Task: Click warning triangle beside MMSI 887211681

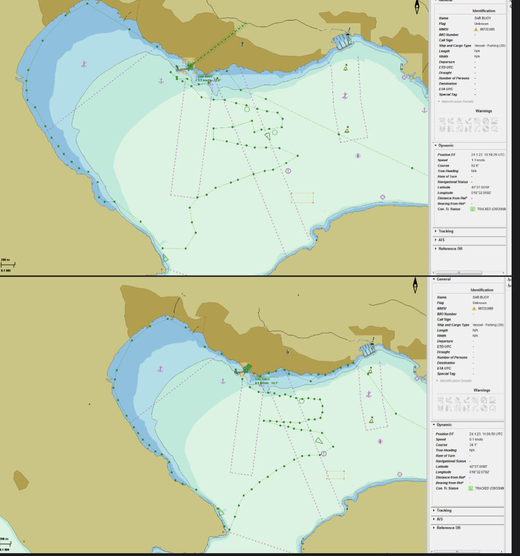Action: click(475, 30)
